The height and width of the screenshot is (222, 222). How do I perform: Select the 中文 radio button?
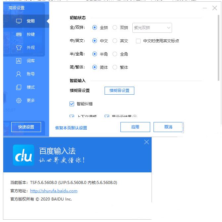pyautogui.click(x=95, y=41)
